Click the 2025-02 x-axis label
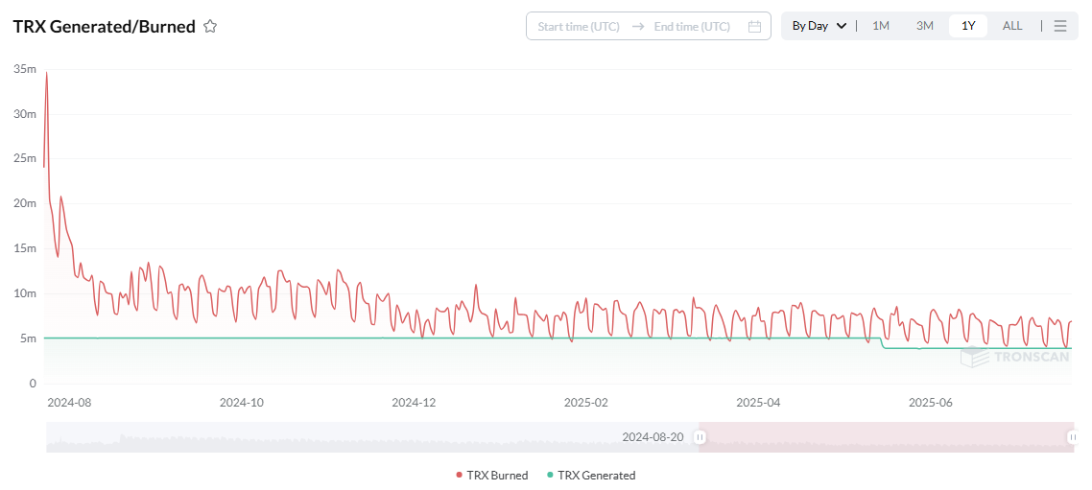Image resolution: width=1092 pixels, height=490 pixels. tap(585, 403)
